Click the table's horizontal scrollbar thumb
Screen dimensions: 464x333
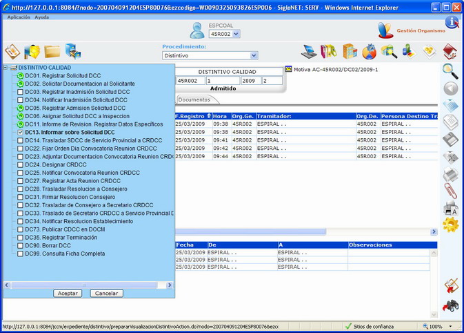point(250,231)
